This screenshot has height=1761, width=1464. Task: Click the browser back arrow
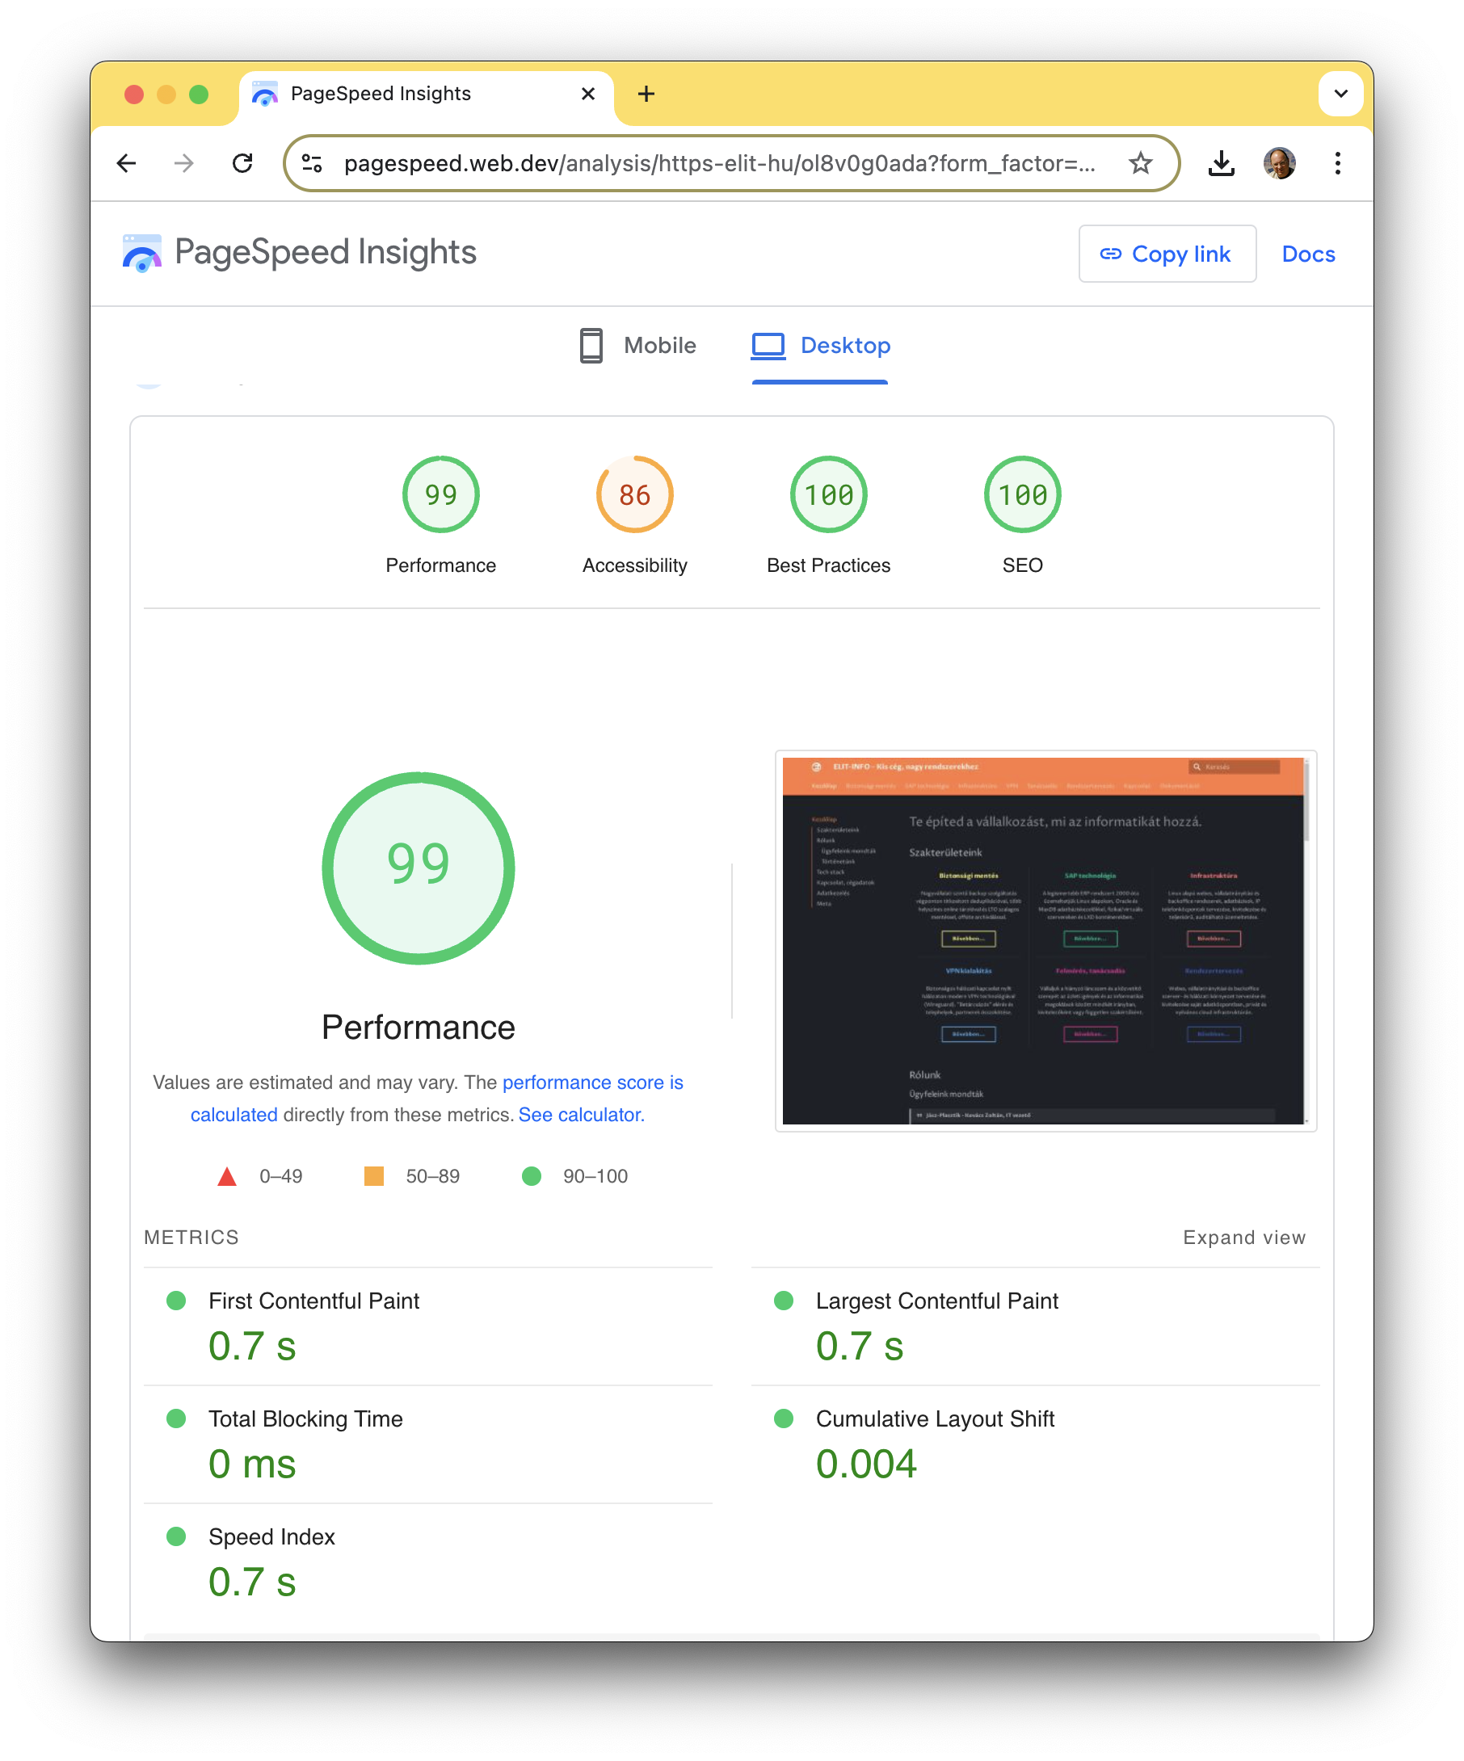point(127,163)
